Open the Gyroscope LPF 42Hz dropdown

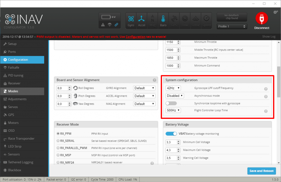click(173, 88)
